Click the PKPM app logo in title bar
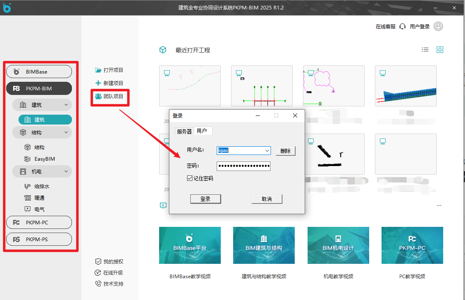 [7, 7]
